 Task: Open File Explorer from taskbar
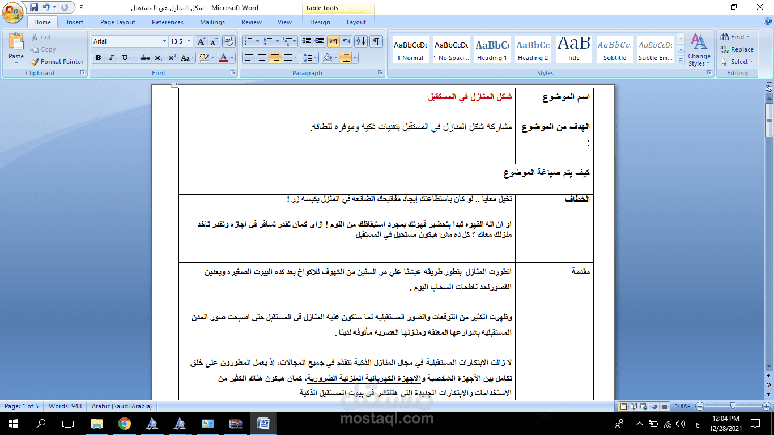click(x=97, y=423)
